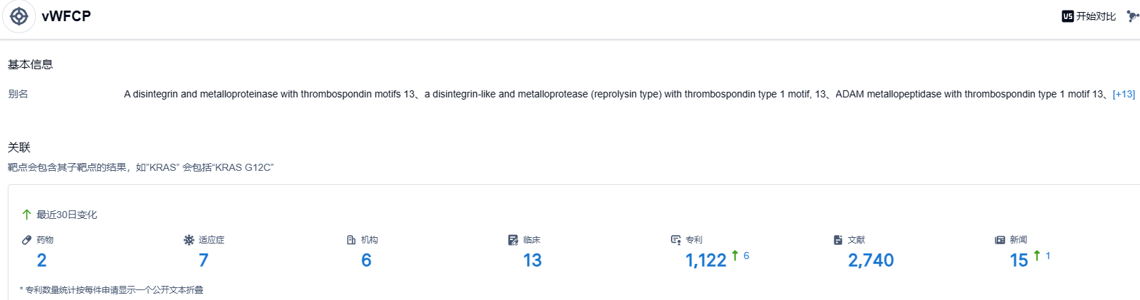This screenshot has height=300, width=1140.
Task: View the 13 clinical trials
Action: pos(533,260)
